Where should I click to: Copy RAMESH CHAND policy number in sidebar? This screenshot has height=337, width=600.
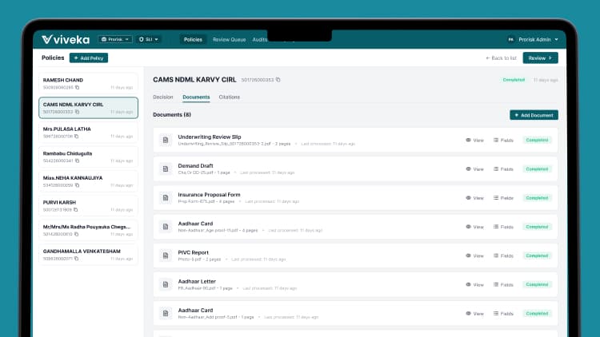[78, 88]
